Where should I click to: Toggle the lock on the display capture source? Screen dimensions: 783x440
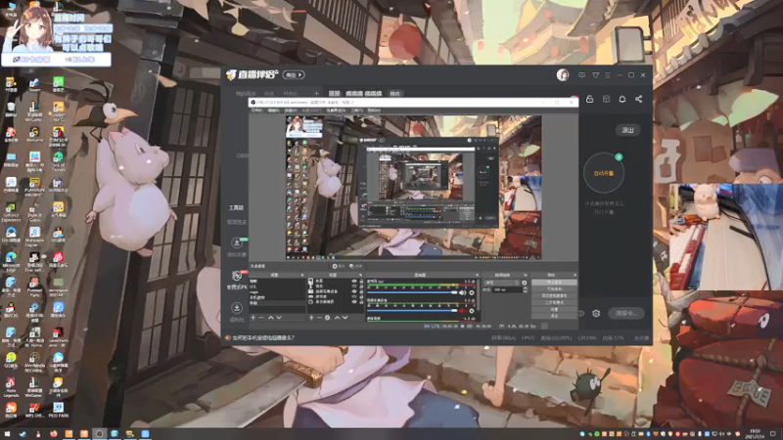pos(361,302)
